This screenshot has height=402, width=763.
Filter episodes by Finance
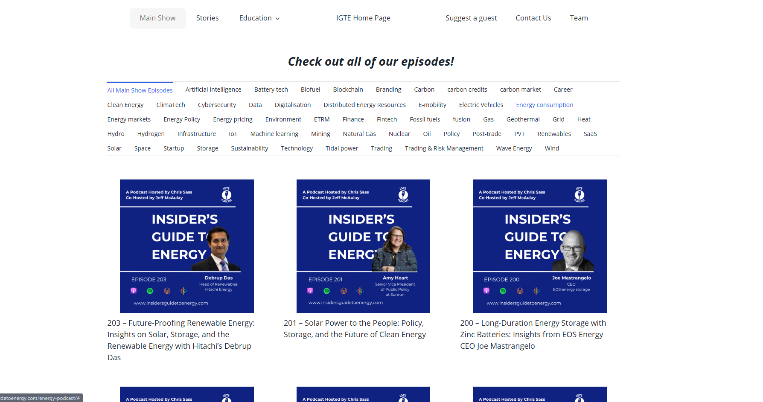click(353, 119)
